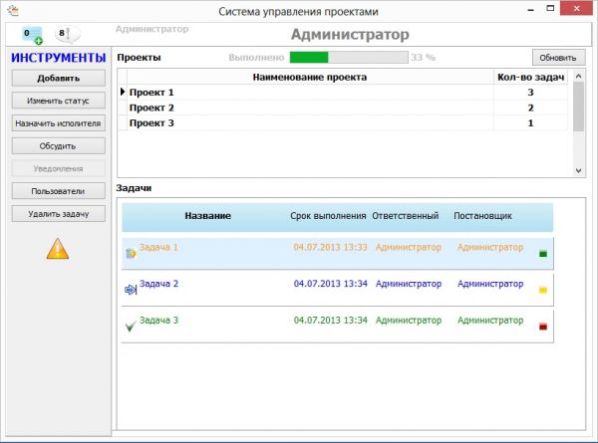This screenshot has height=443, width=598.
Task: Click the green flag on Задача 1 row
Action: (x=542, y=254)
